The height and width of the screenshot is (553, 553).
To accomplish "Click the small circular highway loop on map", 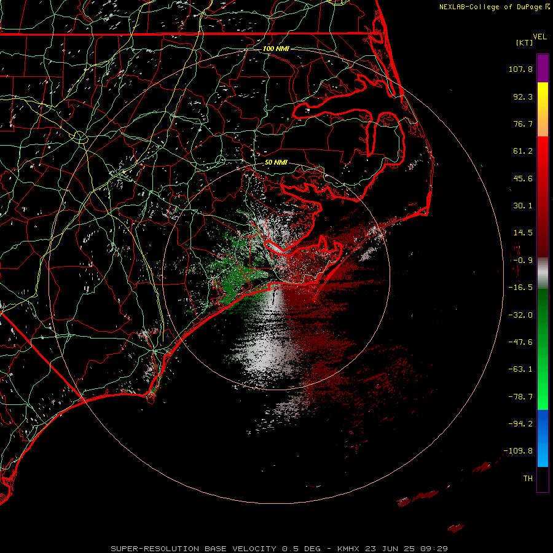I will tap(80, 137).
